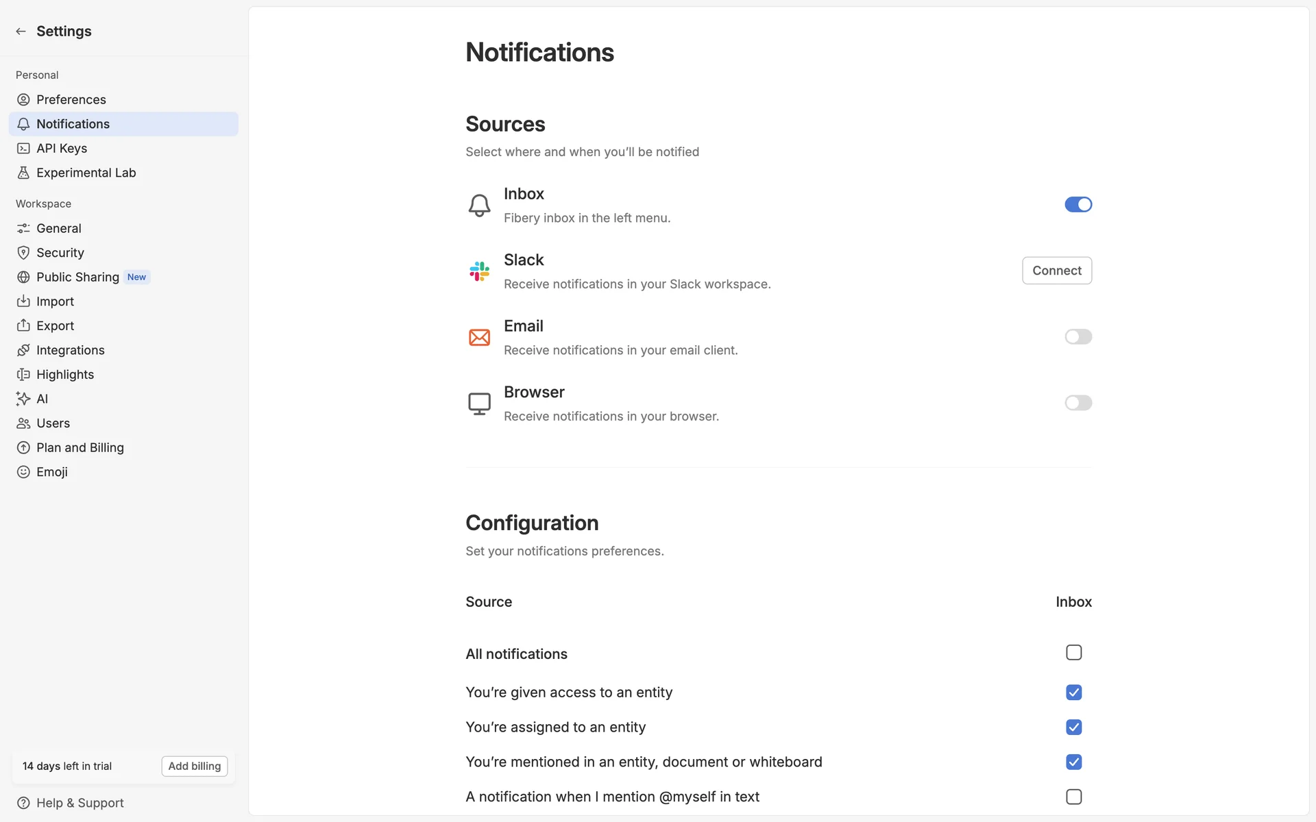Click the back arrow beside Settings
The height and width of the screenshot is (822, 1316).
[x=21, y=32]
